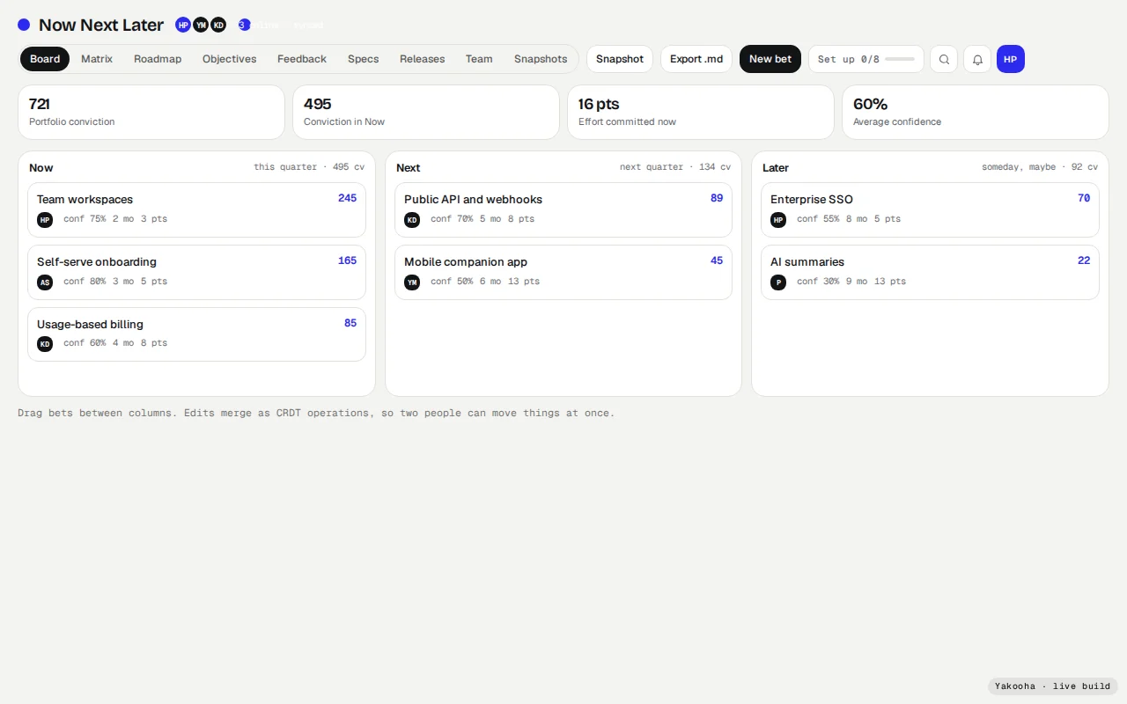The height and width of the screenshot is (704, 1127).
Task: Click the 245 conviction score on Team workspaces
Action: coord(347,198)
